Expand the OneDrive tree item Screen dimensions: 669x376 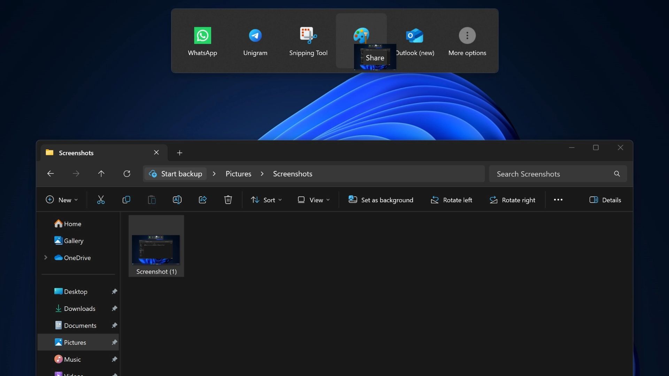pyautogui.click(x=46, y=258)
